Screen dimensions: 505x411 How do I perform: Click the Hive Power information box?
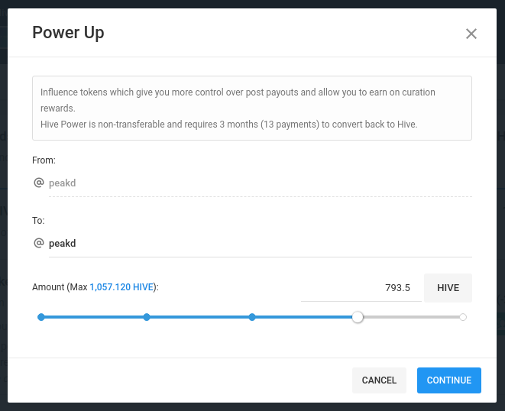pos(252,108)
